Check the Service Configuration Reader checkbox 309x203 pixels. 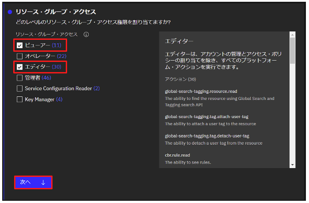19,88
